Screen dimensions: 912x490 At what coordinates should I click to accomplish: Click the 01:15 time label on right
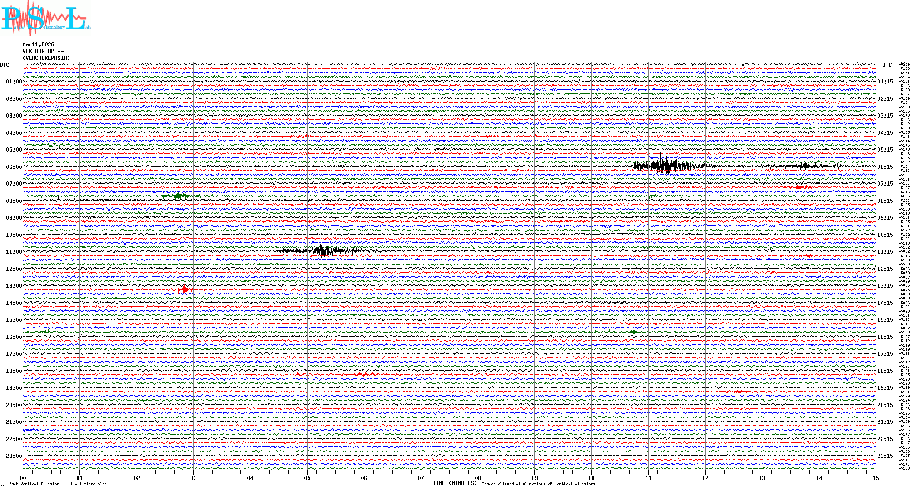pos(885,82)
